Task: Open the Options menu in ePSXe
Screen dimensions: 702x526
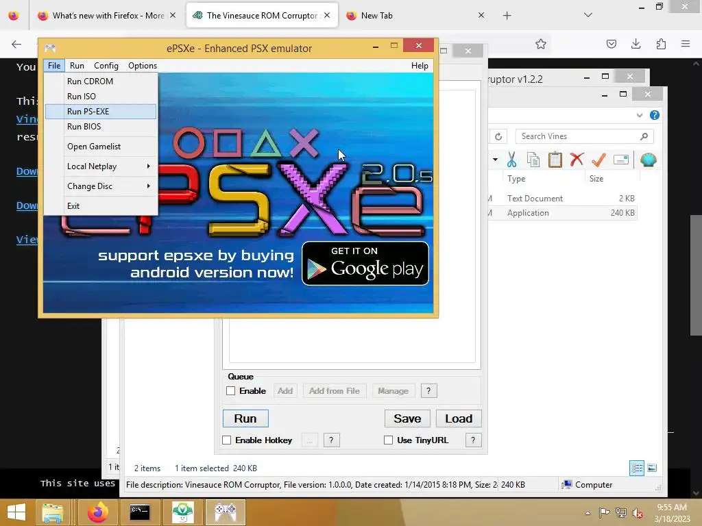Action: (x=143, y=66)
